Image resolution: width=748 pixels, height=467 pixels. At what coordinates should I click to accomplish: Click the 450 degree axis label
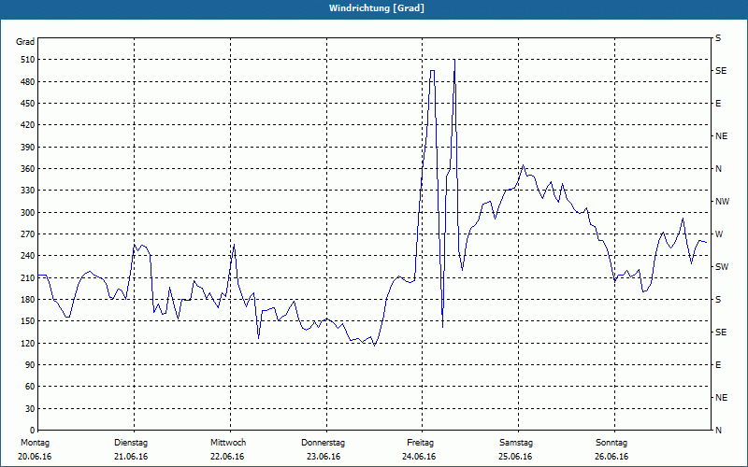(x=27, y=104)
